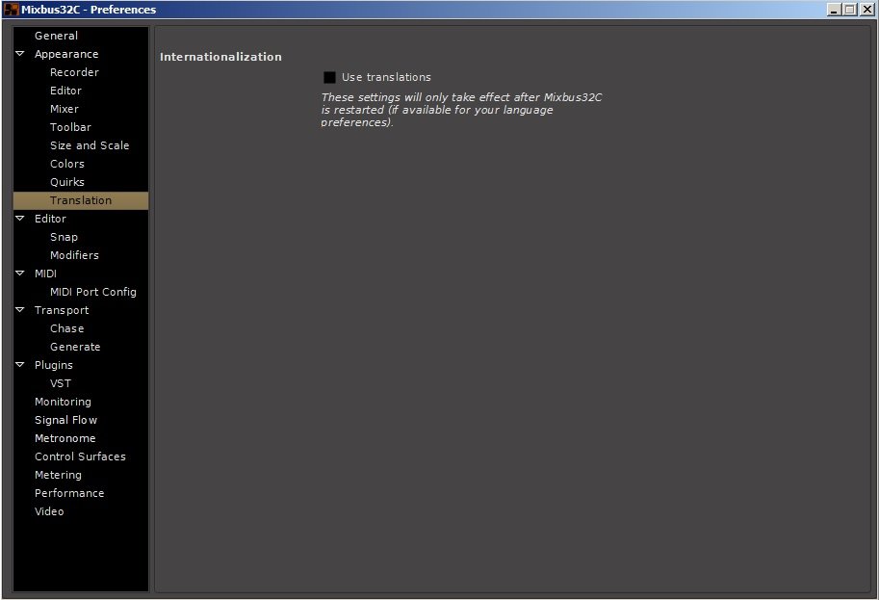Select the Plugins category

tap(53, 365)
